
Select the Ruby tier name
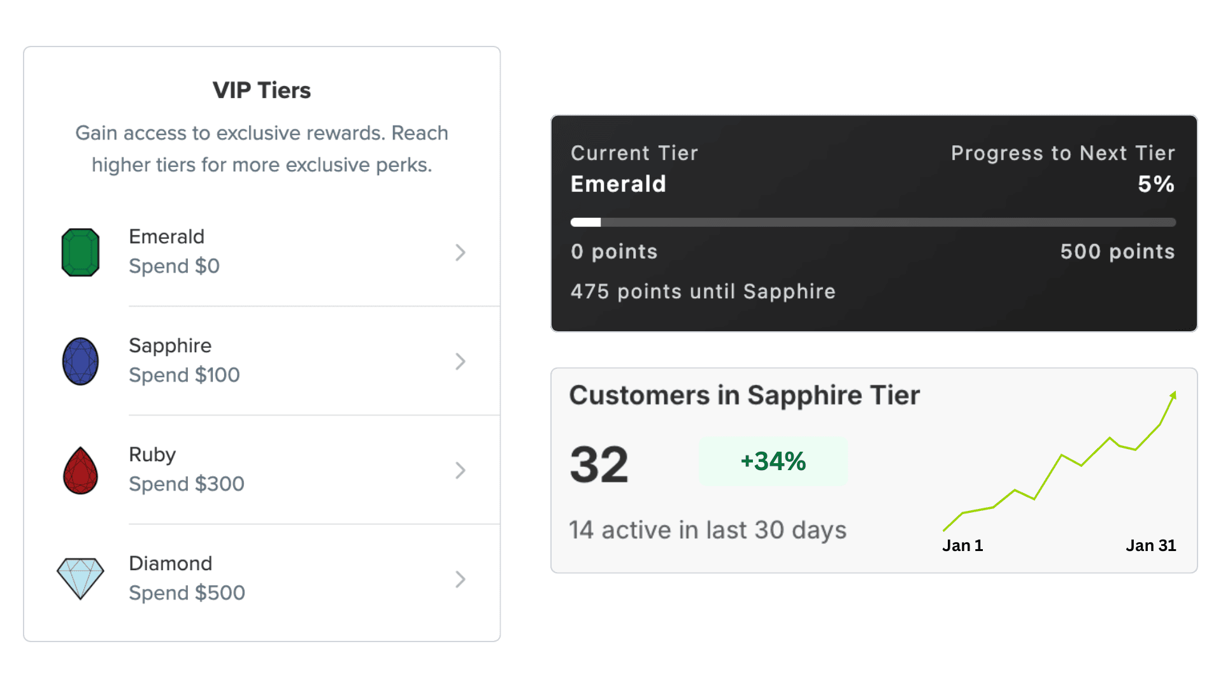152,455
